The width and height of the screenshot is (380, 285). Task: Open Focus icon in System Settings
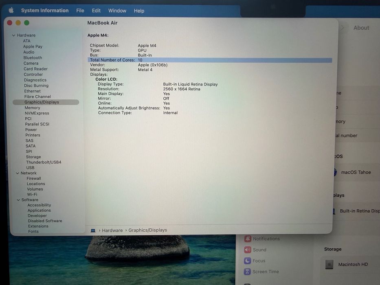(247, 261)
